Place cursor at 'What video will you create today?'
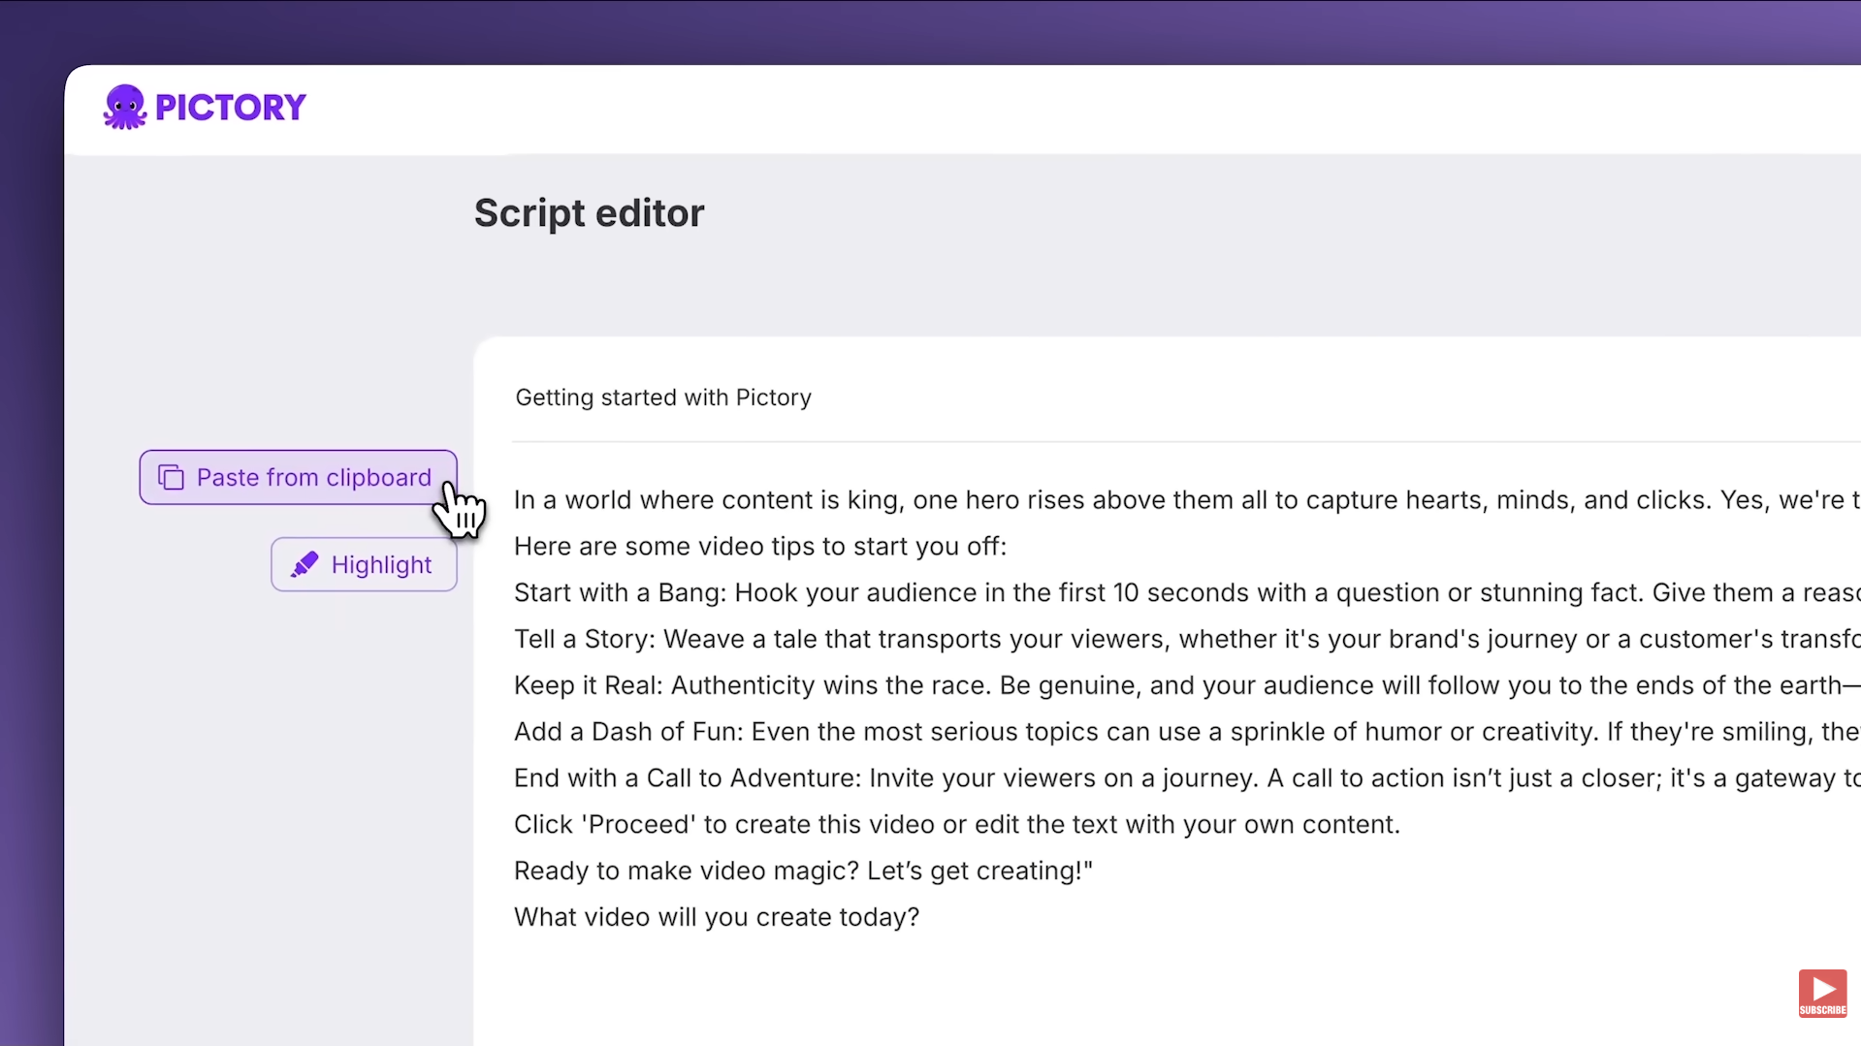Viewport: 1861px width, 1046px height. pos(716,917)
